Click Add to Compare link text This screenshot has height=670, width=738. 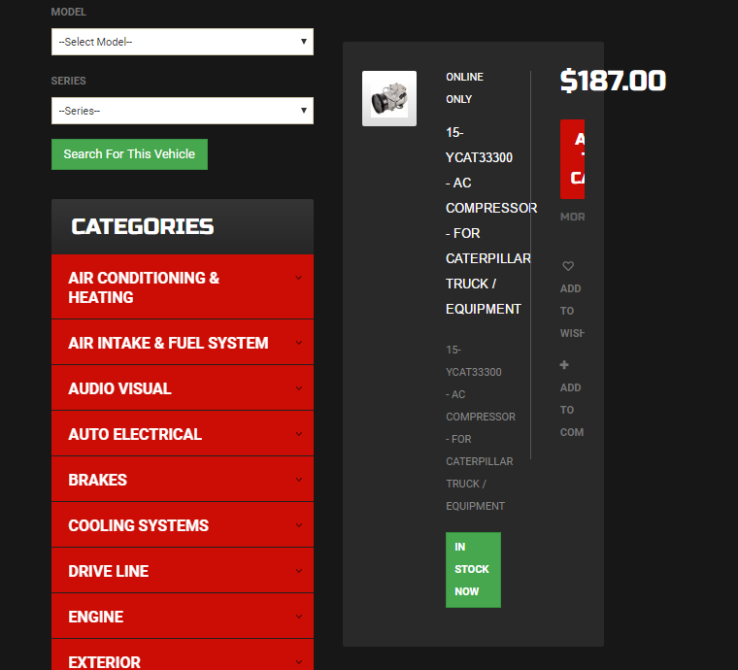(x=572, y=410)
